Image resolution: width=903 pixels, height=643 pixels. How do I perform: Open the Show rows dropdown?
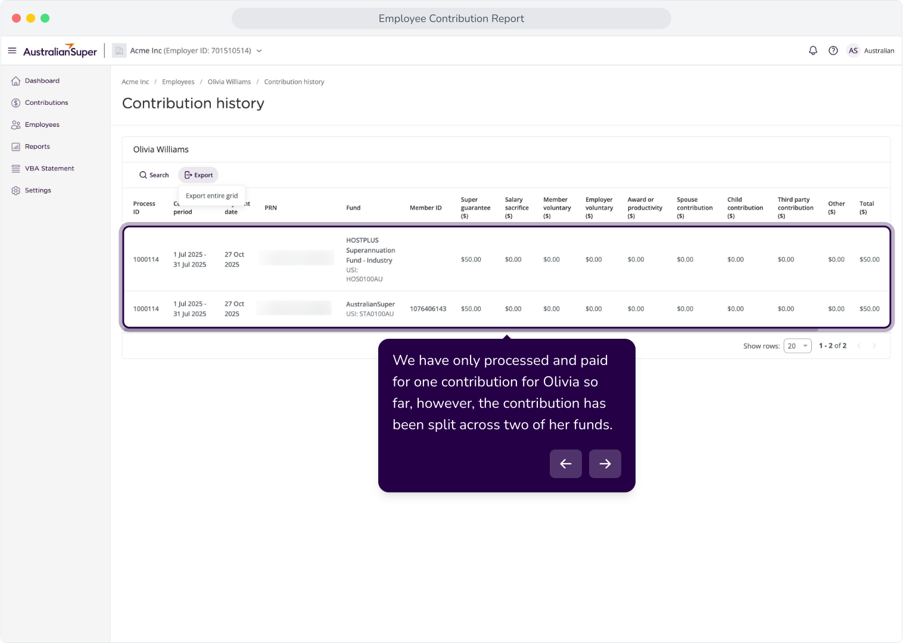point(798,346)
